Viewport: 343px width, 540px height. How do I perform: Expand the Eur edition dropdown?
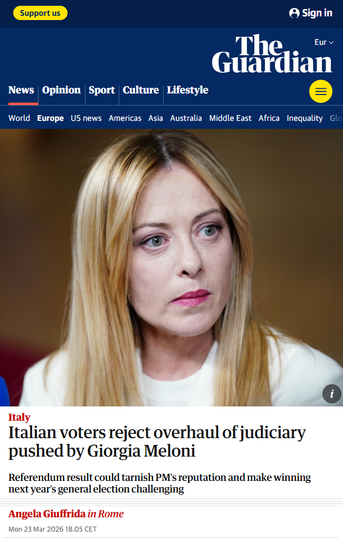(324, 42)
